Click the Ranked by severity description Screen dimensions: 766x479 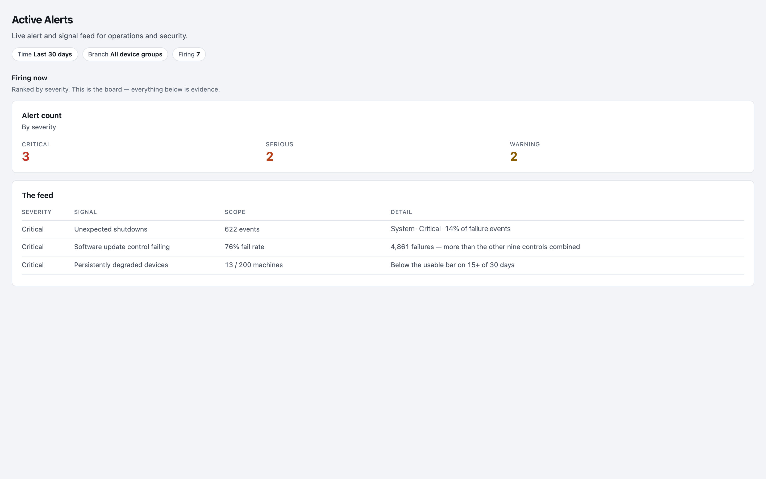(116, 89)
